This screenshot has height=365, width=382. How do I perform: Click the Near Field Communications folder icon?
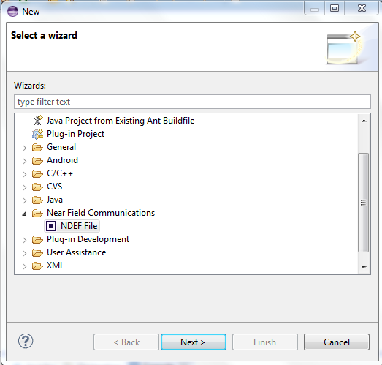click(37, 214)
